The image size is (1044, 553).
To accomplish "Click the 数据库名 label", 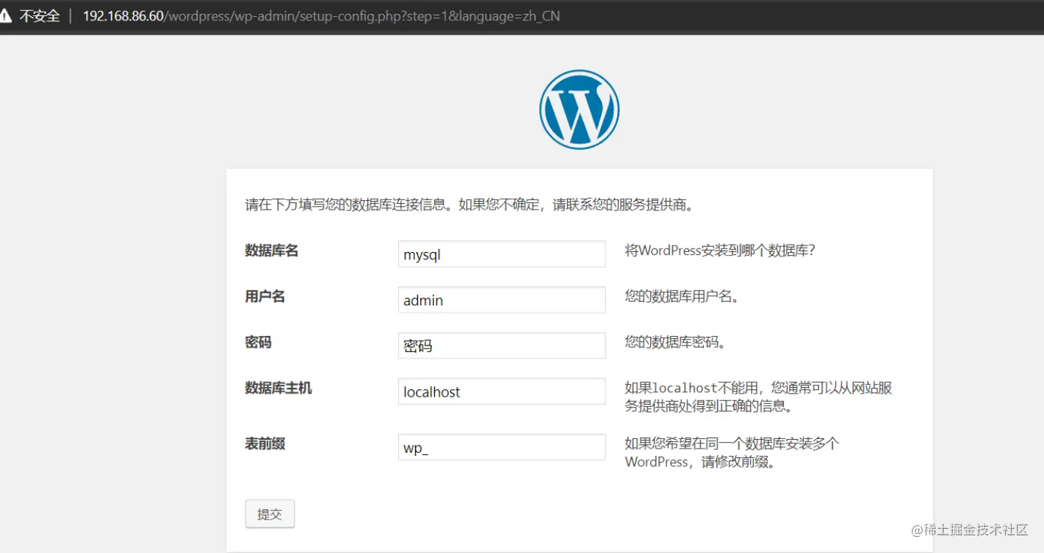I will click(x=272, y=251).
